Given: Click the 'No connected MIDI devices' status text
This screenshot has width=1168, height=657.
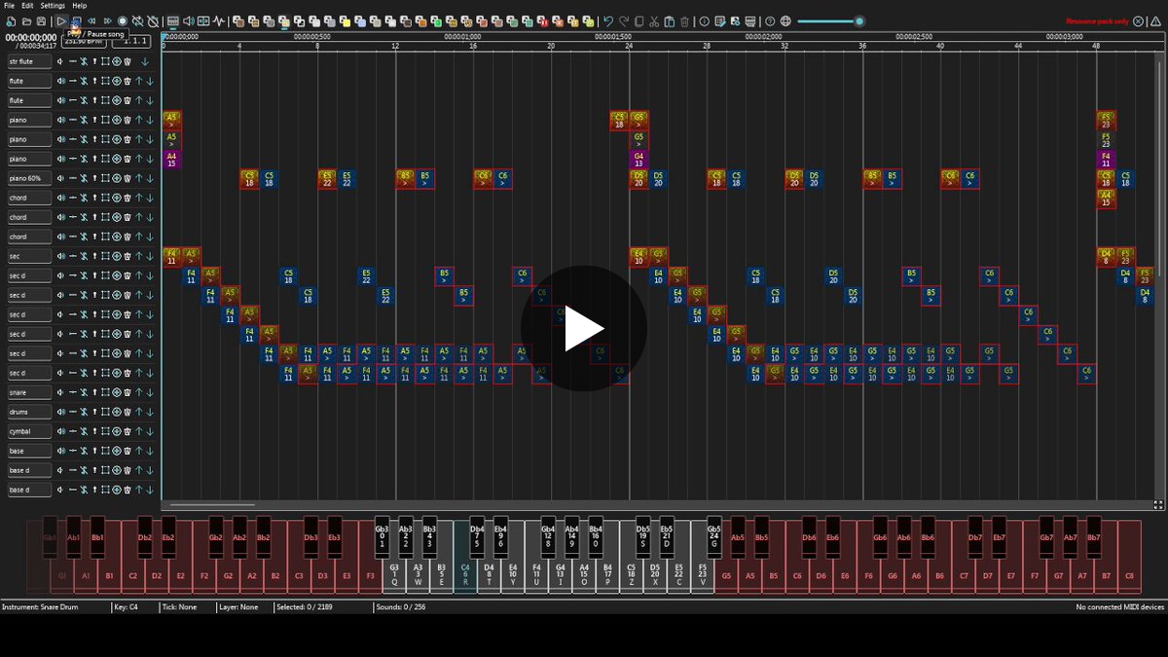Looking at the screenshot, I should pyautogui.click(x=1119, y=606).
